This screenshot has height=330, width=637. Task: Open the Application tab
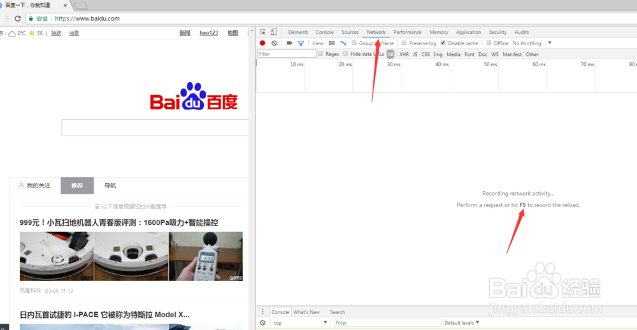(468, 32)
